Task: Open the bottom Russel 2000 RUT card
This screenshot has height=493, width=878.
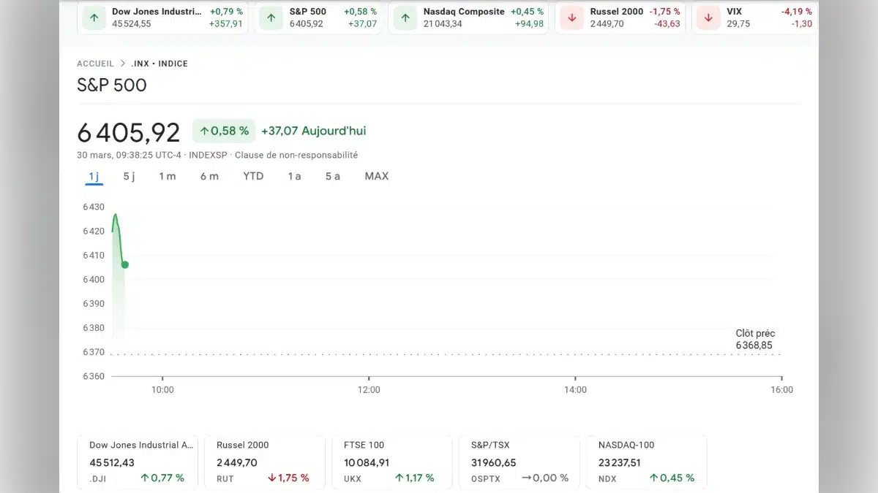Action: (263, 462)
